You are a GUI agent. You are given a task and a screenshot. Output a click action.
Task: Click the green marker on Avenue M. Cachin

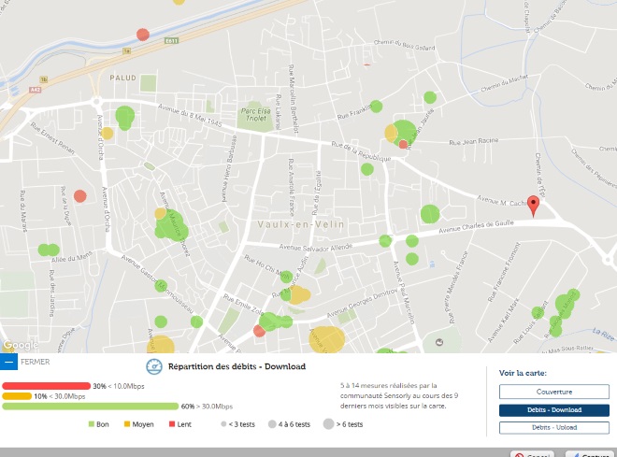[430, 214]
